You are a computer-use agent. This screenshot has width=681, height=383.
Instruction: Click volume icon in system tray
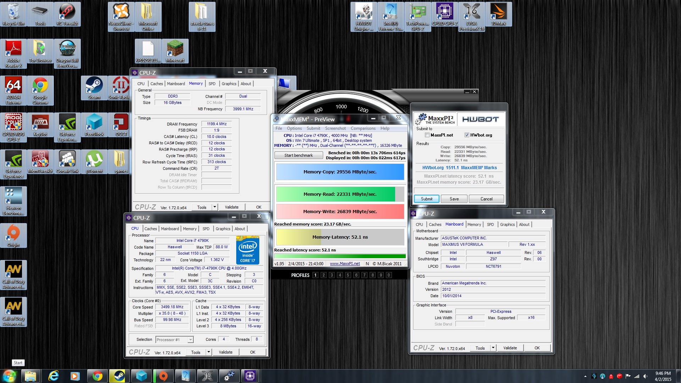[x=645, y=376]
